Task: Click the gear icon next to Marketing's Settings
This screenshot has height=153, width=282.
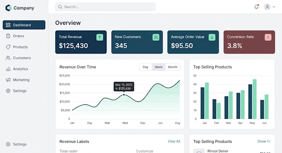Action: pyautogui.click(x=8, y=91)
